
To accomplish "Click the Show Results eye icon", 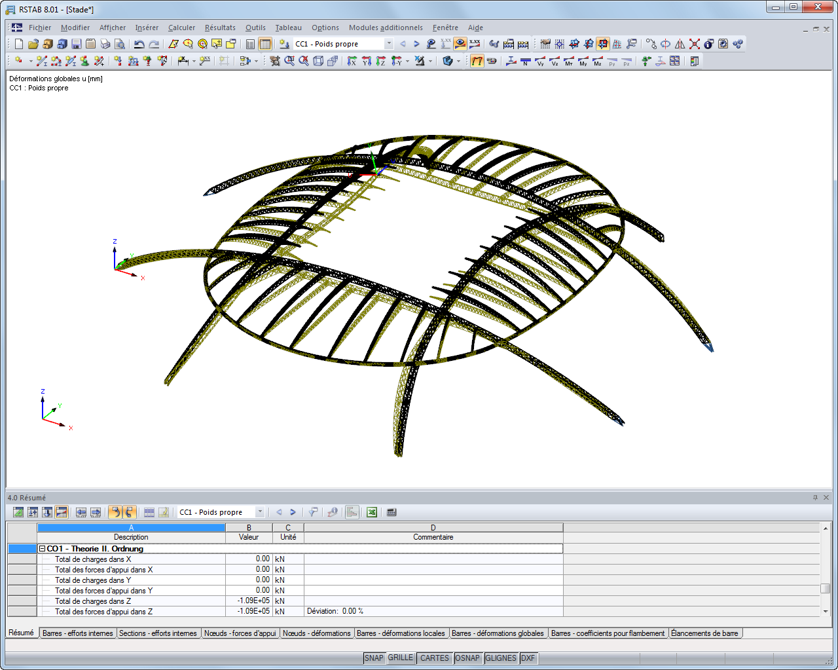I will (x=460, y=44).
